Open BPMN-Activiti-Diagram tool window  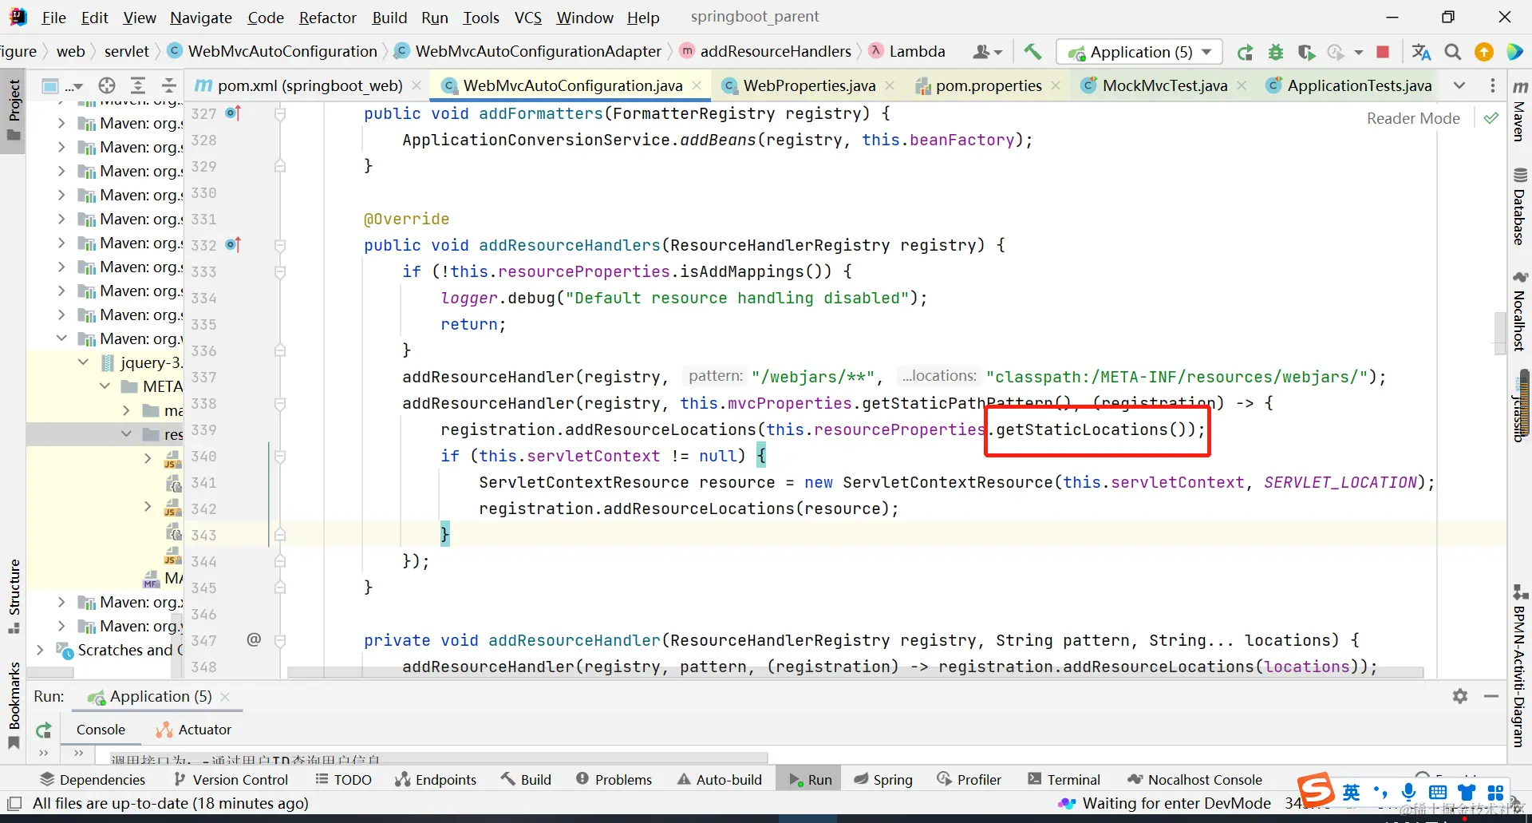(x=1520, y=667)
